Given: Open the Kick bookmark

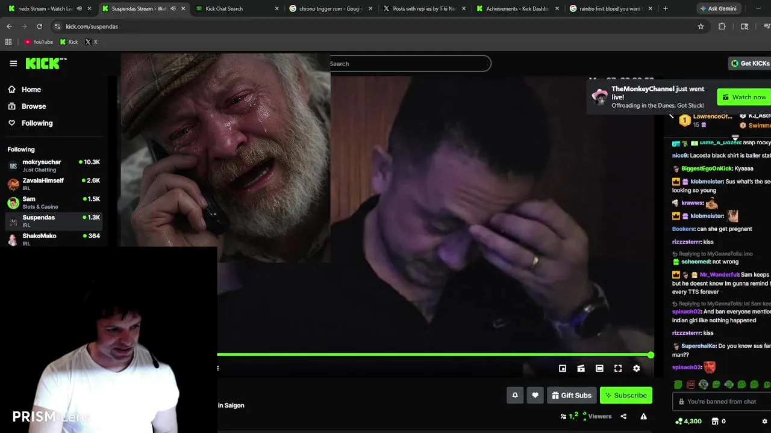Looking at the screenshot, I should [x=69, y=42].
